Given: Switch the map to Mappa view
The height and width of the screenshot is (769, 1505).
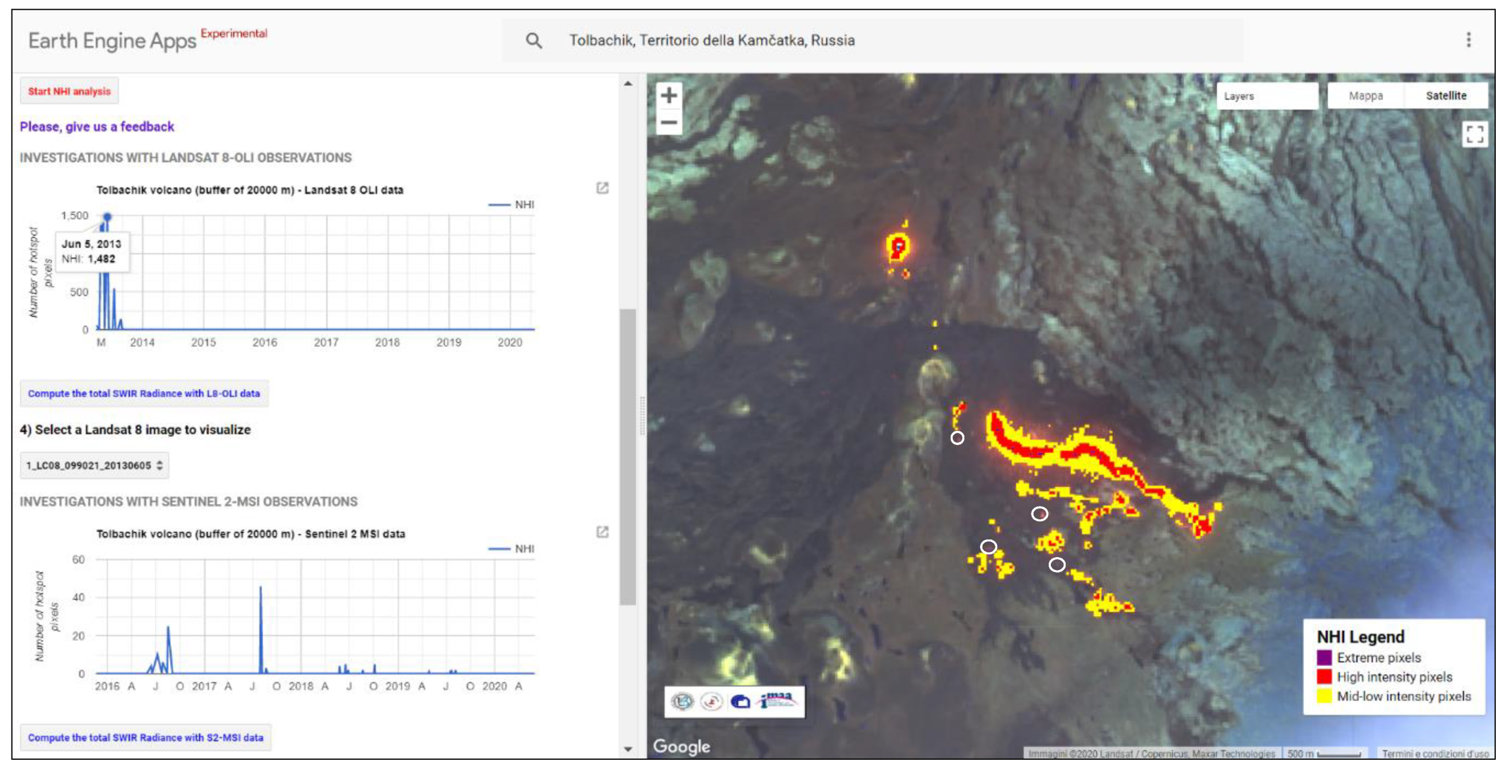Looking at the screenshot, I should pyautogui.click(x=1365, y=96).
